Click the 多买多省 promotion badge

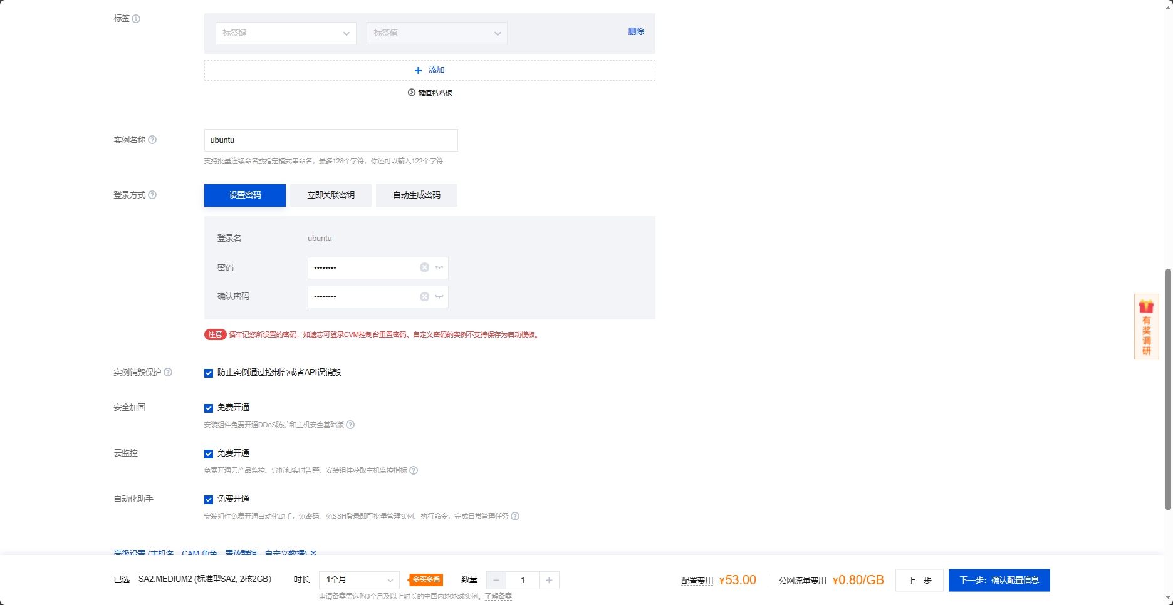pyautogui.click(x=426, y=580)
